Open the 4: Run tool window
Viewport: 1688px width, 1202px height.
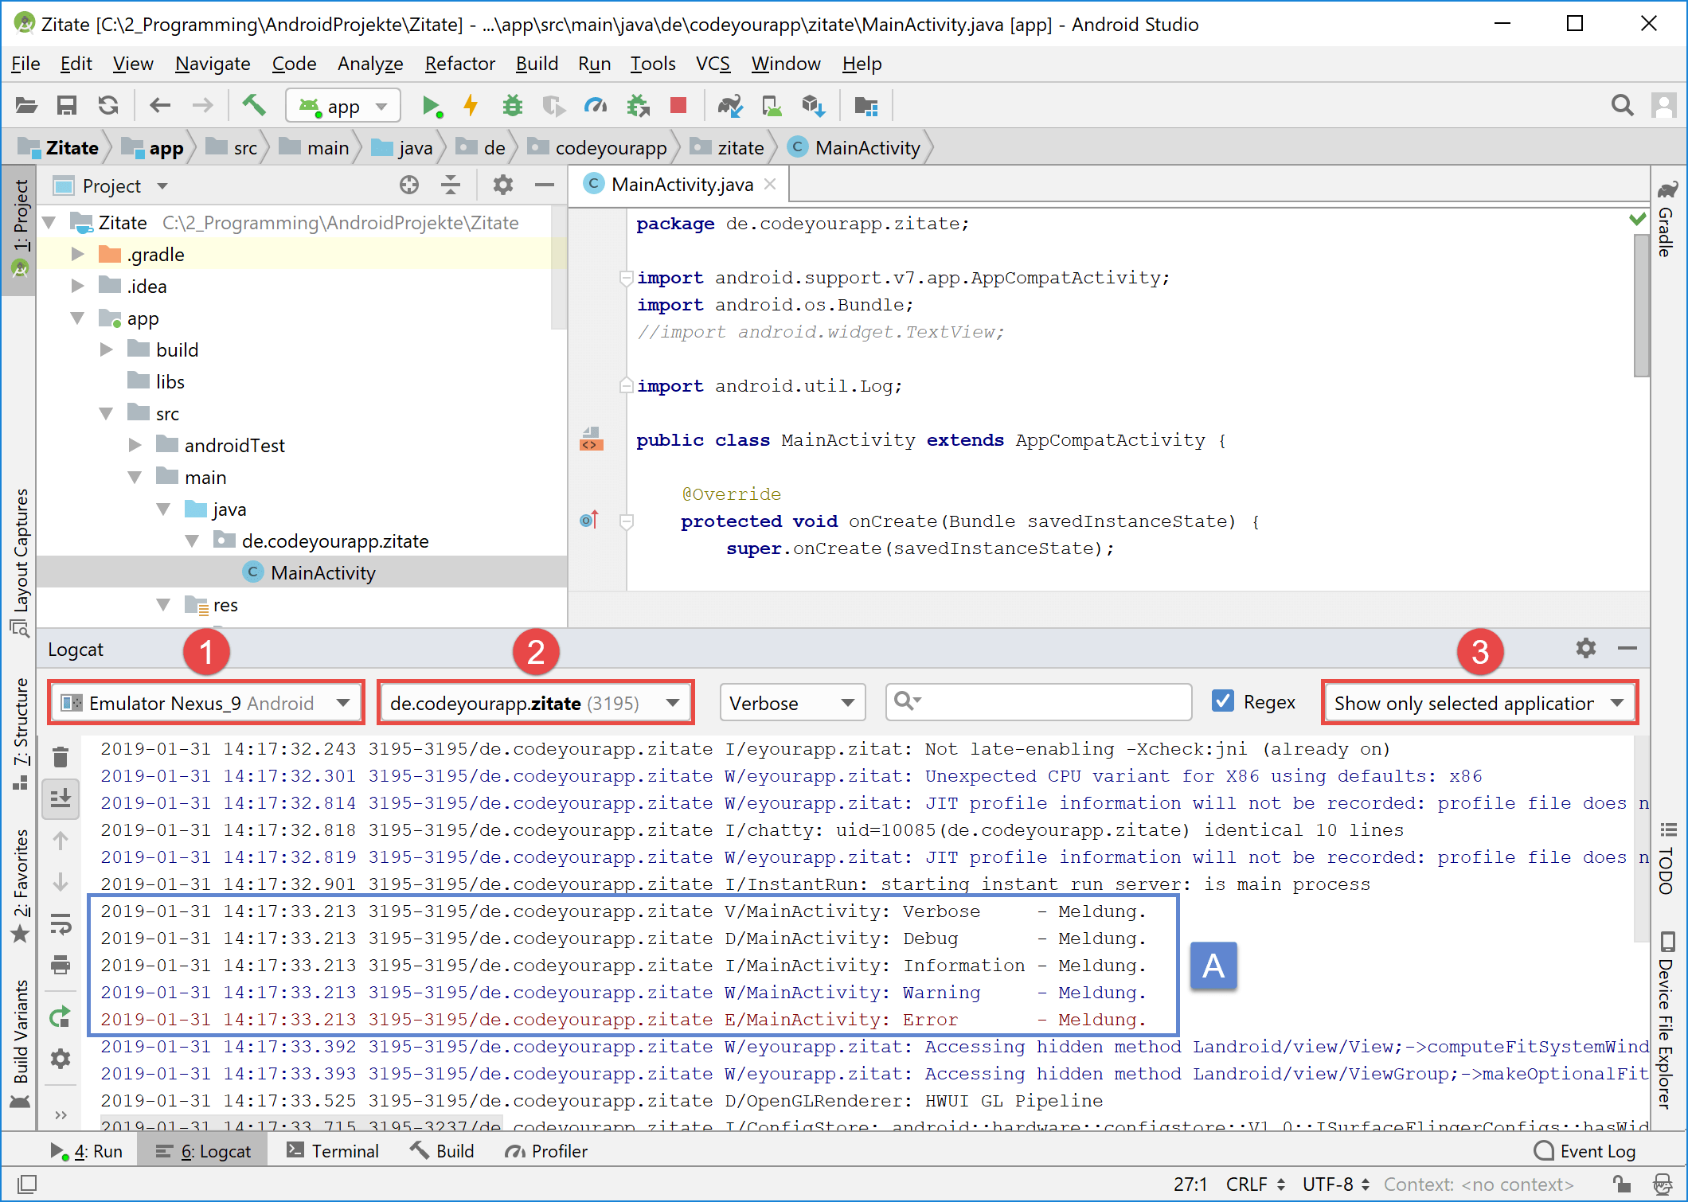(87, 1150)
